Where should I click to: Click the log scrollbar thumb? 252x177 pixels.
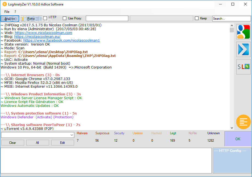tap(232, 30)
